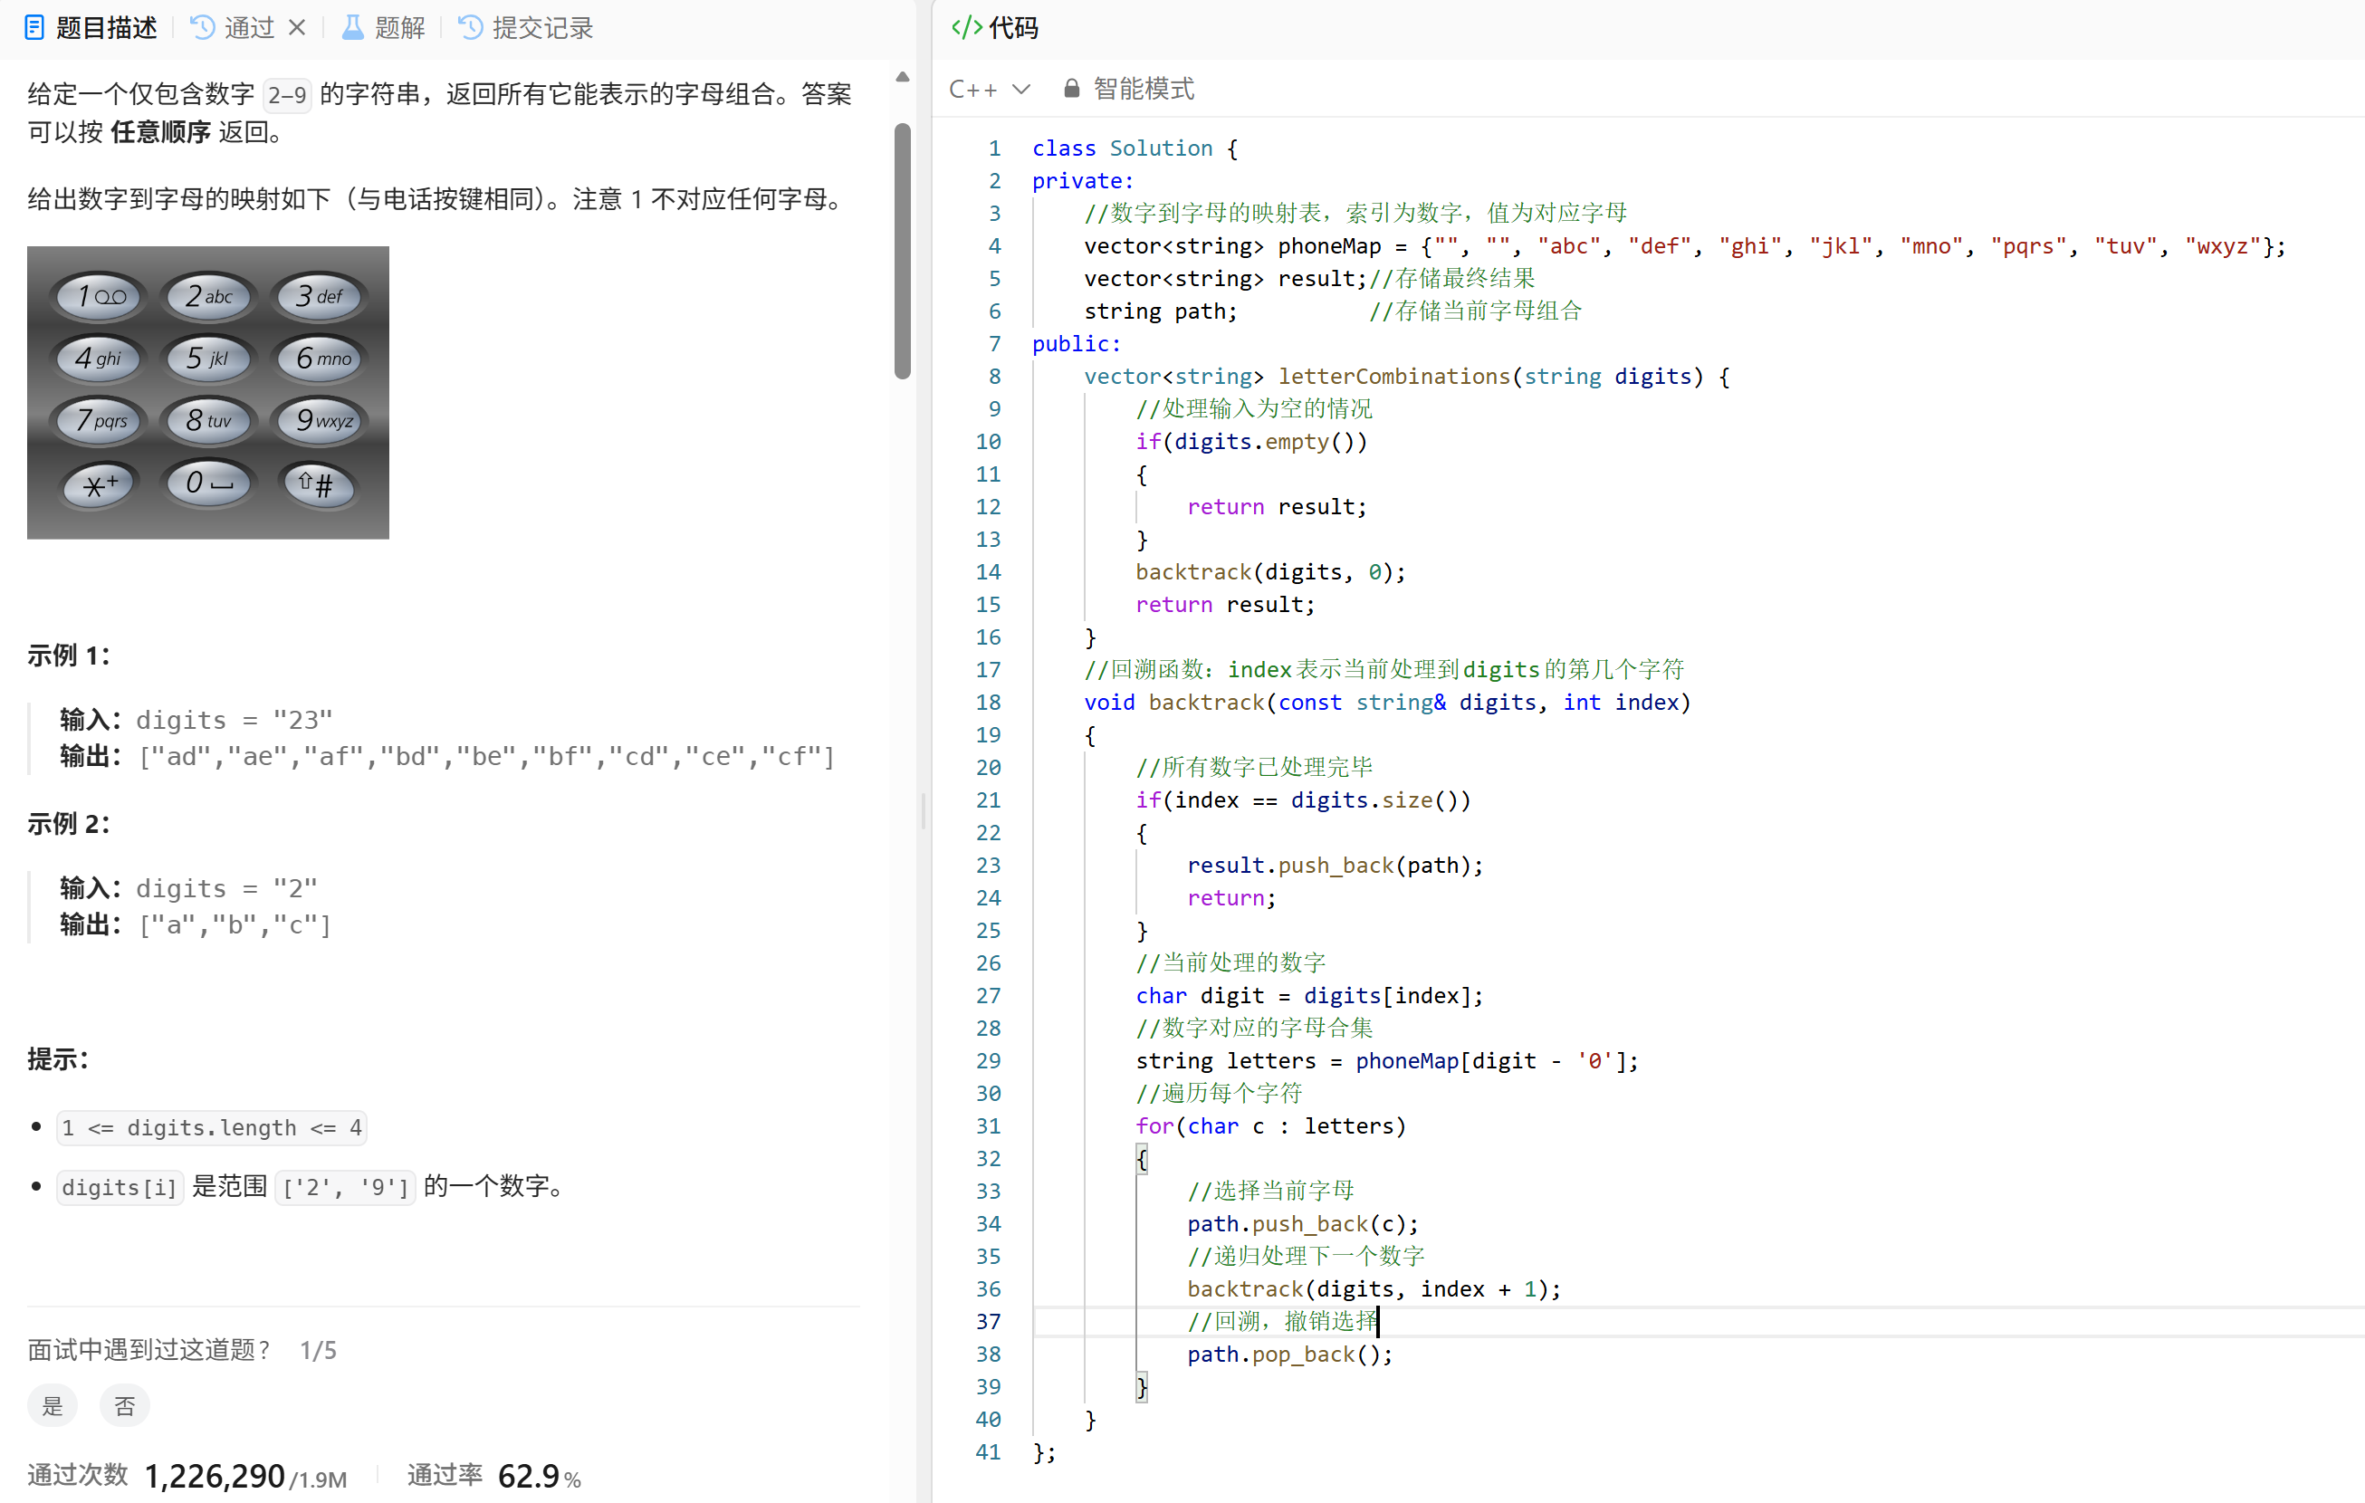The image size is (2365, 1503).
Task: Answer 否 for the interview question
Action: point(125,1406)
